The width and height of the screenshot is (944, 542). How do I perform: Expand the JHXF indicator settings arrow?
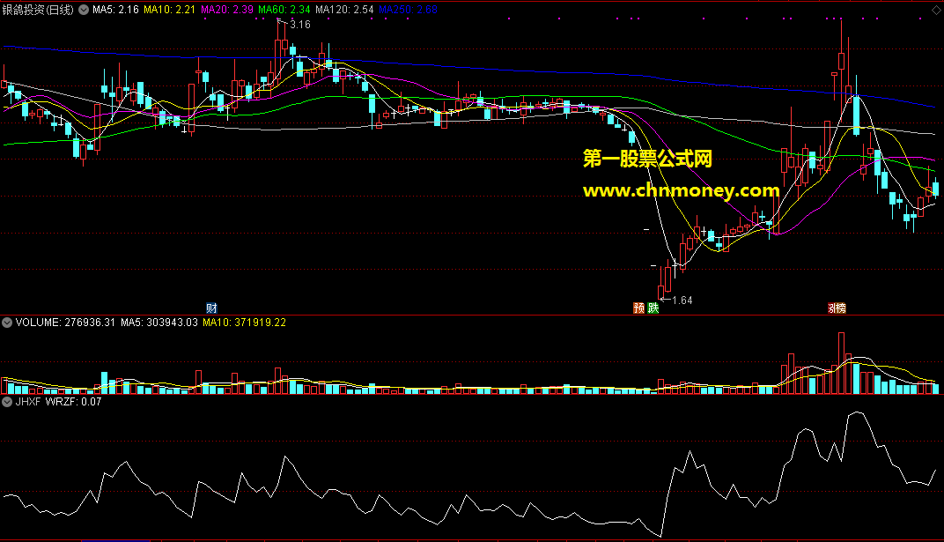[x=7, y=402]
